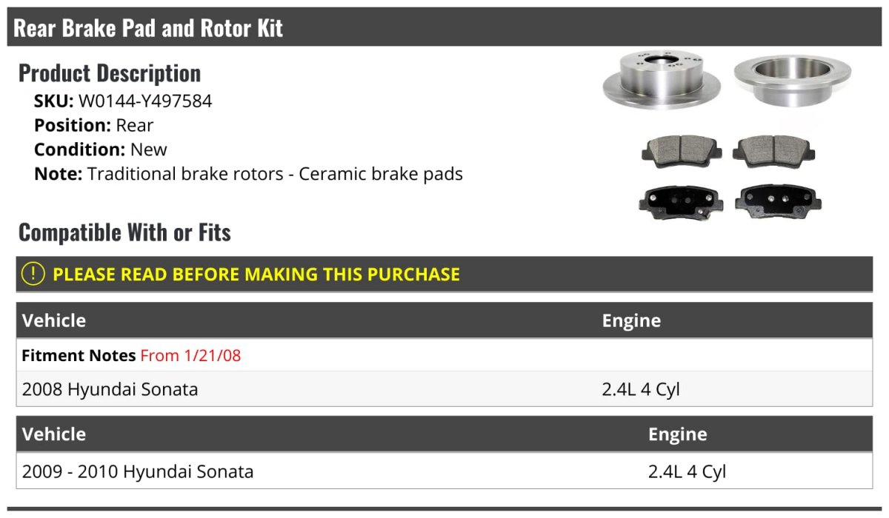Image resolution: width=889 pixels, height=518 pixels.
Task: Click the SKU number W0144-Y497584
Action: coord(145,101)
